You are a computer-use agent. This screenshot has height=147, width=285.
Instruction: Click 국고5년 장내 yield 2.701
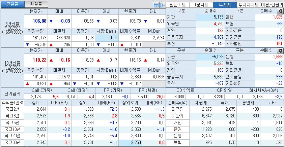pos(42,122)
